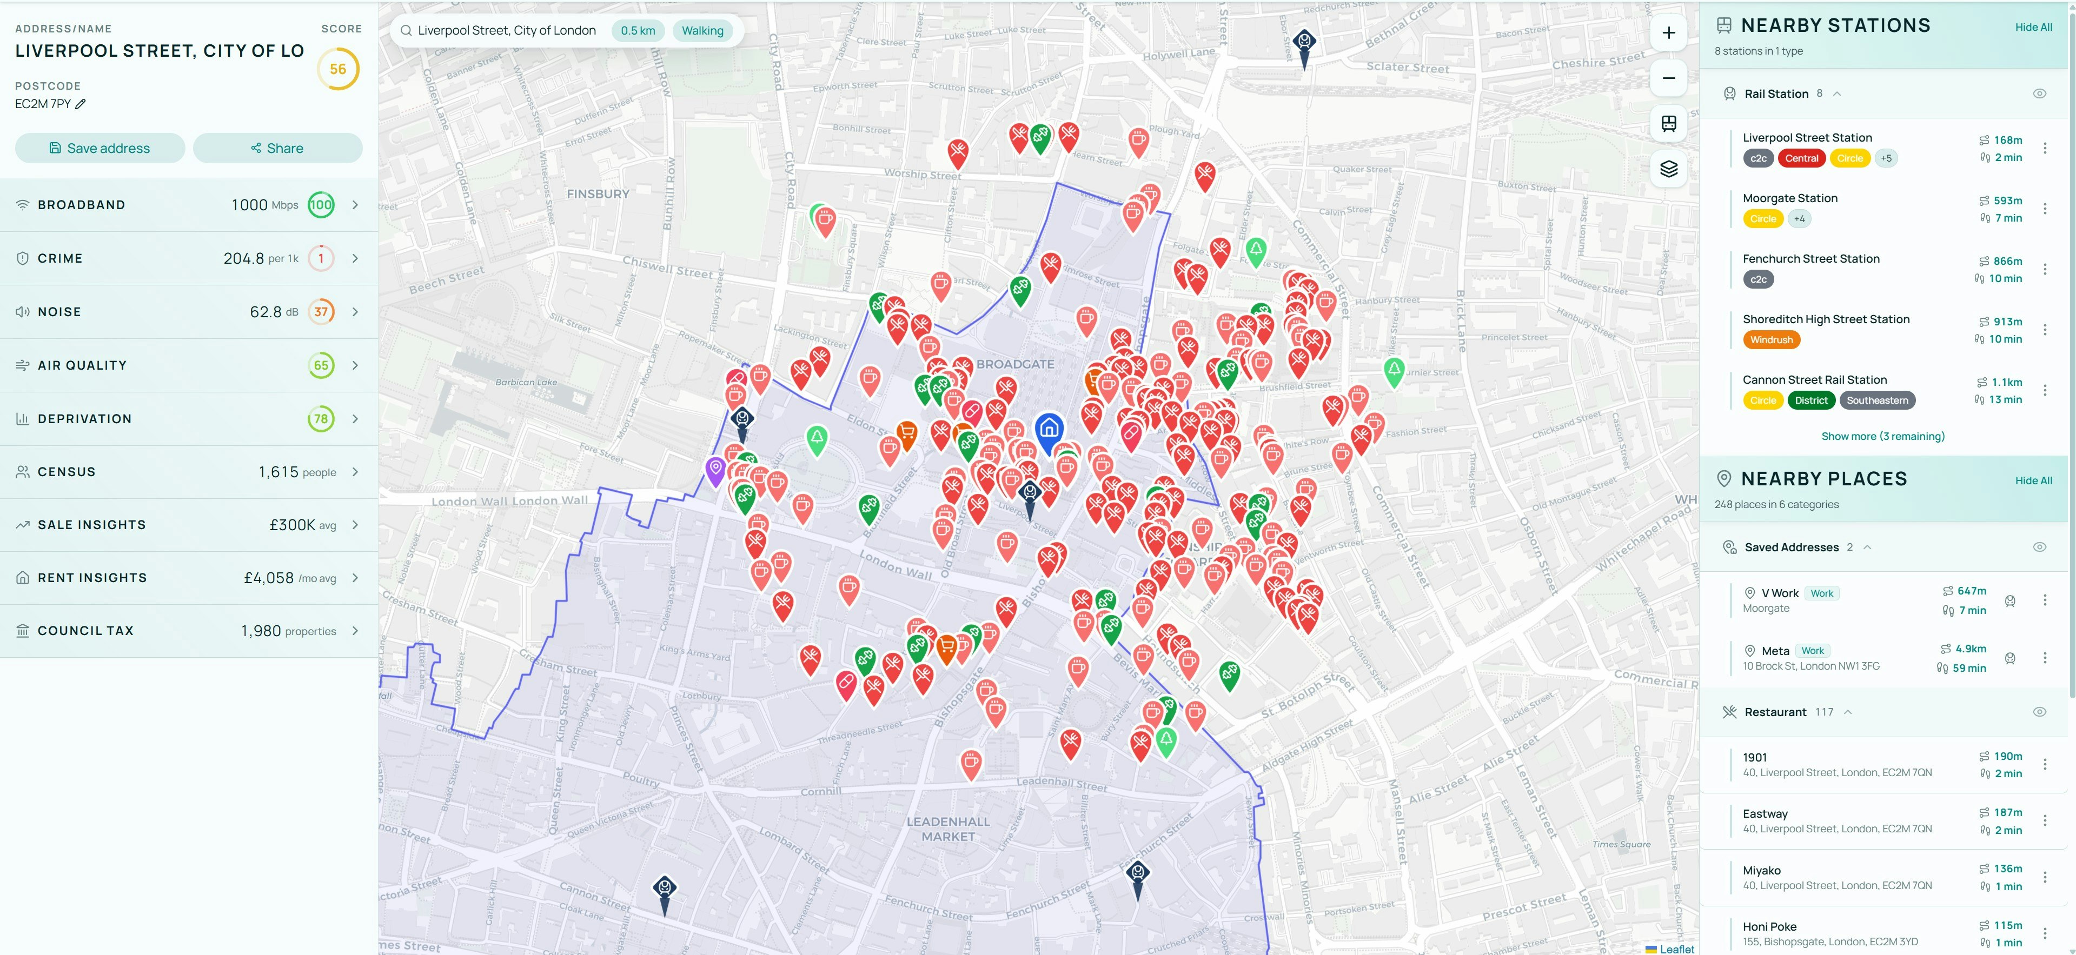The width and height of the screenshot is (2076, 955).
Task: Click the Share button
Action: pos(277,148)
